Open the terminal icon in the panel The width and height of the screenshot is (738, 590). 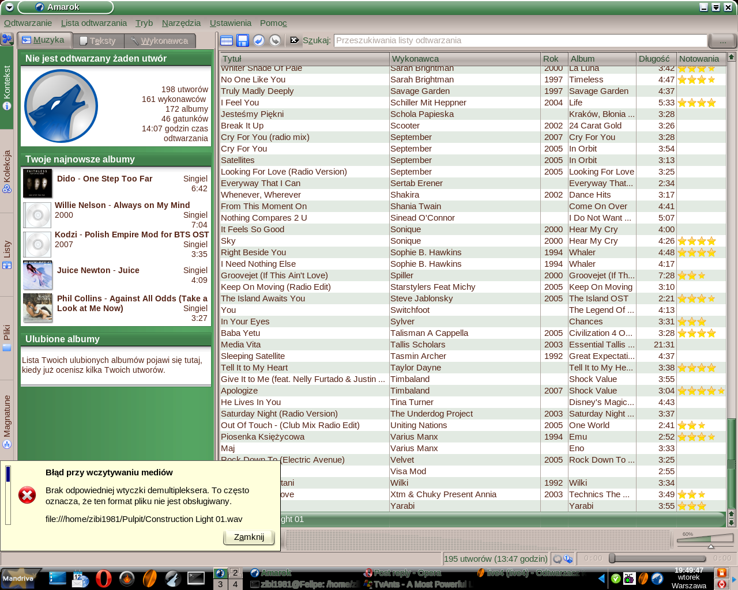coord(196,578)
